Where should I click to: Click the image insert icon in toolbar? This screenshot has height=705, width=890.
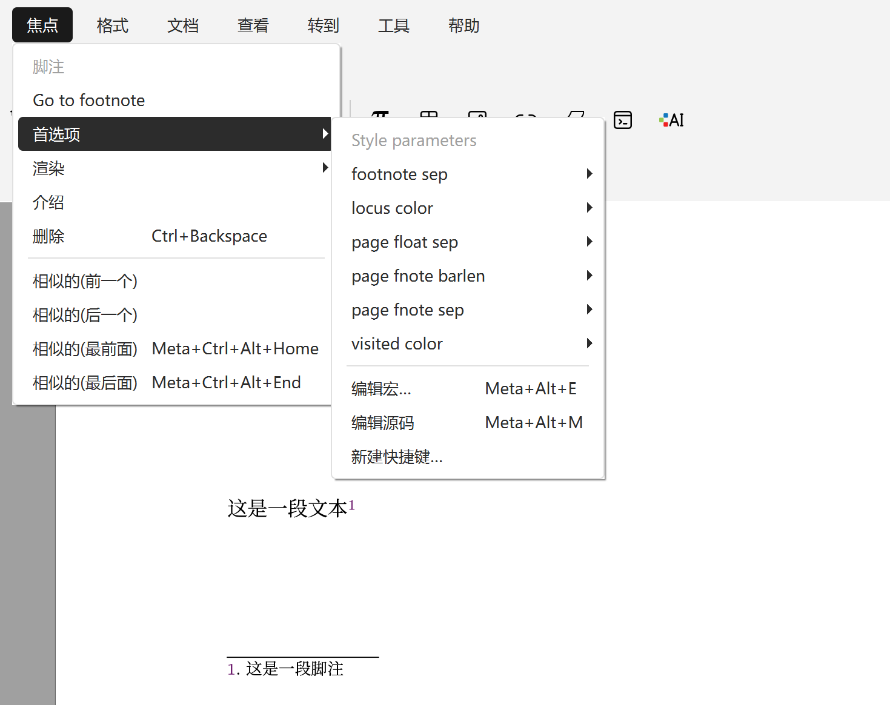point(477,114)
